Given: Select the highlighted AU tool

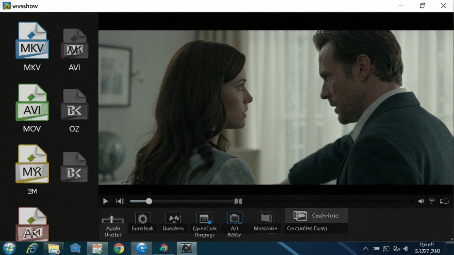Looking at the screenshot, I should coord(234,224).
